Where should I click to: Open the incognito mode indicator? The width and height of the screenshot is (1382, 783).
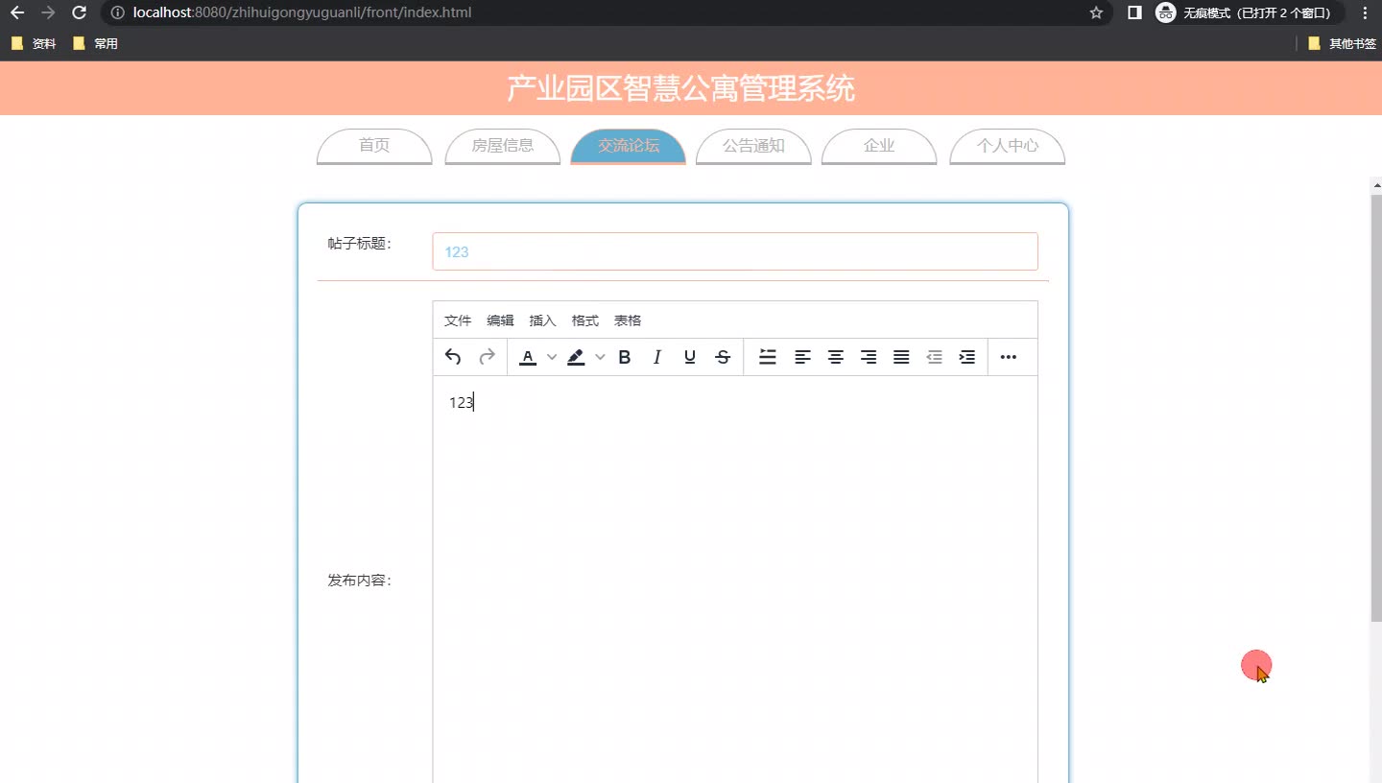(x=1250, y=12)
